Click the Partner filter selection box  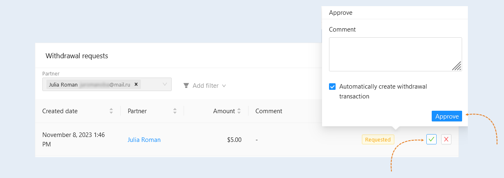pos(107,84)
